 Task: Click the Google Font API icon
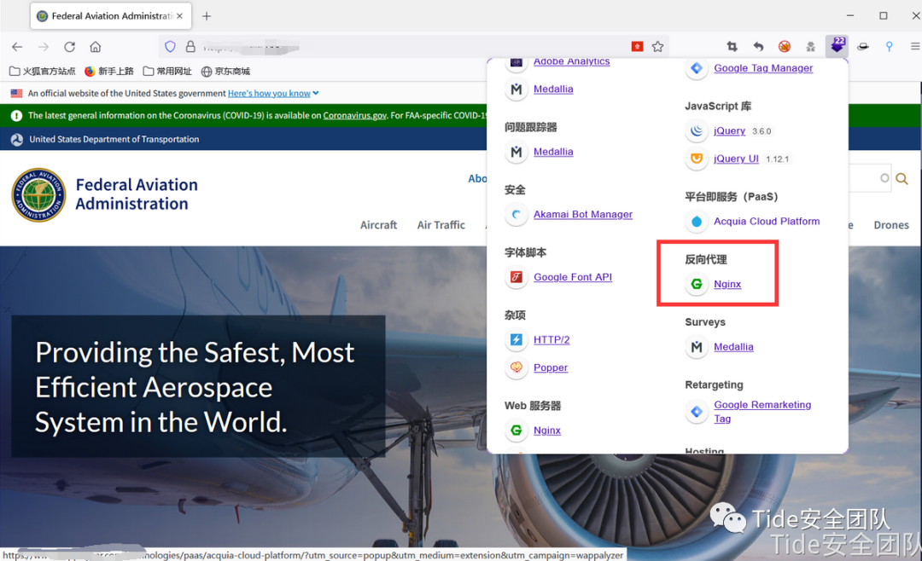516,277
